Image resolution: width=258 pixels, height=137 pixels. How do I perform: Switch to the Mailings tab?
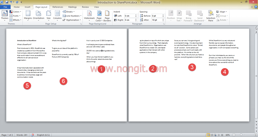tap(73, 7)
